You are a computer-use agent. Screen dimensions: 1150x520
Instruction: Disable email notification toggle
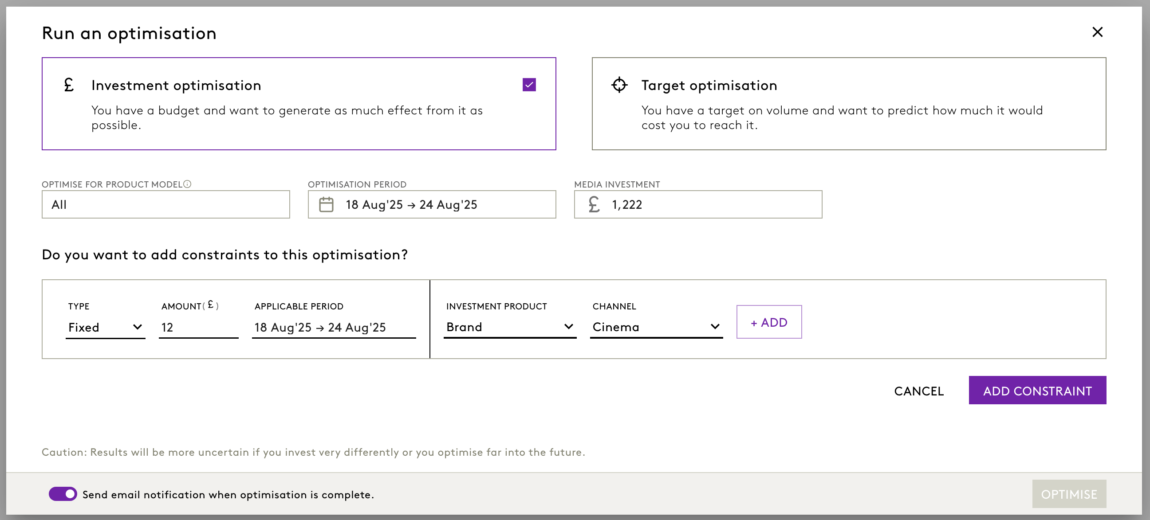63,494
